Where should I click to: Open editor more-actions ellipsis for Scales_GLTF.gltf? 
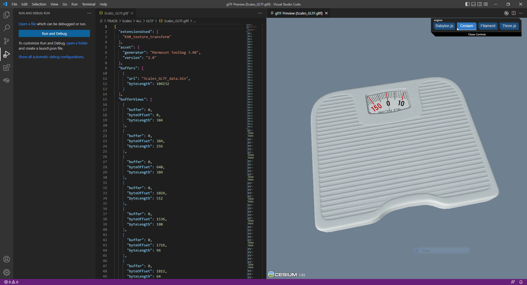point(260,13)
